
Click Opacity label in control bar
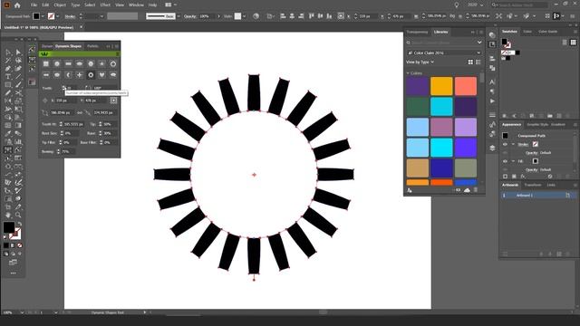click(190, 16)
